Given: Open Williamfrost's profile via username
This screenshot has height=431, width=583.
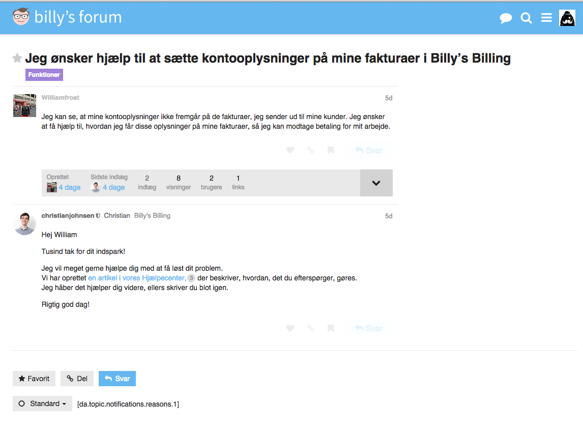Looking at the screenshot, I should pos(60,97).
